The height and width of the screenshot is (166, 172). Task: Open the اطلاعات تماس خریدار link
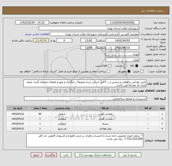click(37, 34)
